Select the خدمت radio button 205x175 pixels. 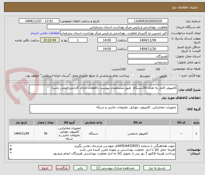tap(149, 69)
